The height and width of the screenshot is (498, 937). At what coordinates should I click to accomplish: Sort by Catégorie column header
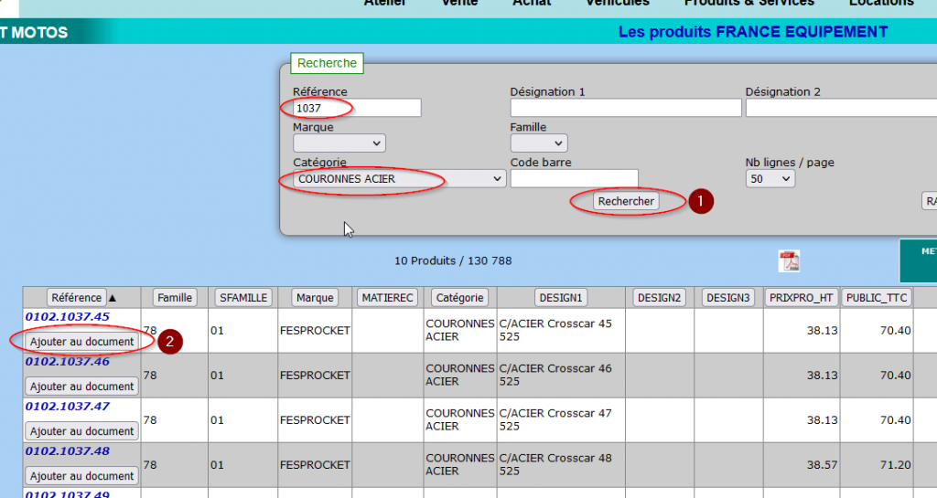coord(459,298)
